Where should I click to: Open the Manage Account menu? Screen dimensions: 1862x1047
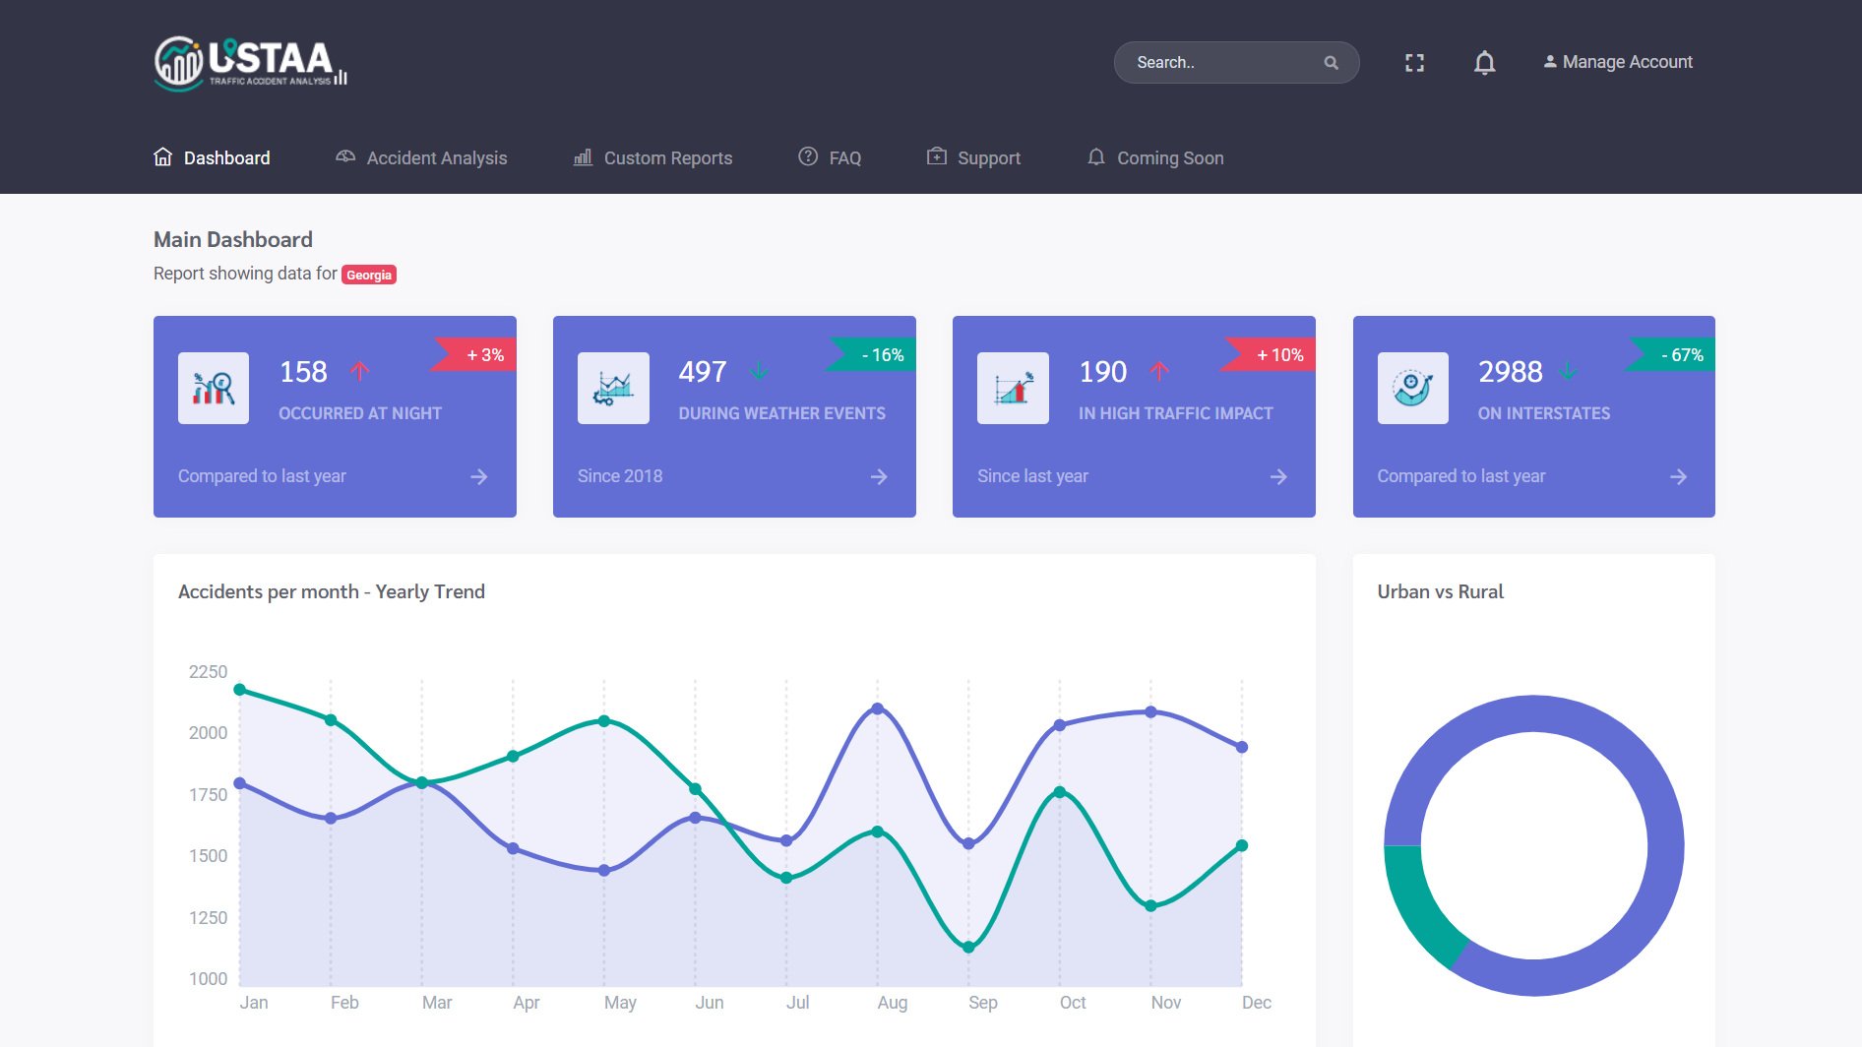[1618, 62]
